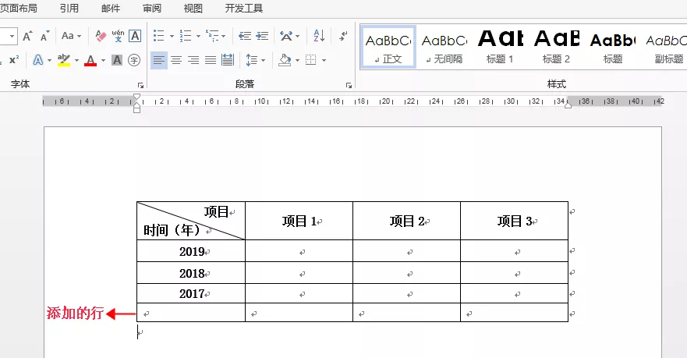Toggle align left
Viewport: 687px width, 358px height.
tap(159, 60)
